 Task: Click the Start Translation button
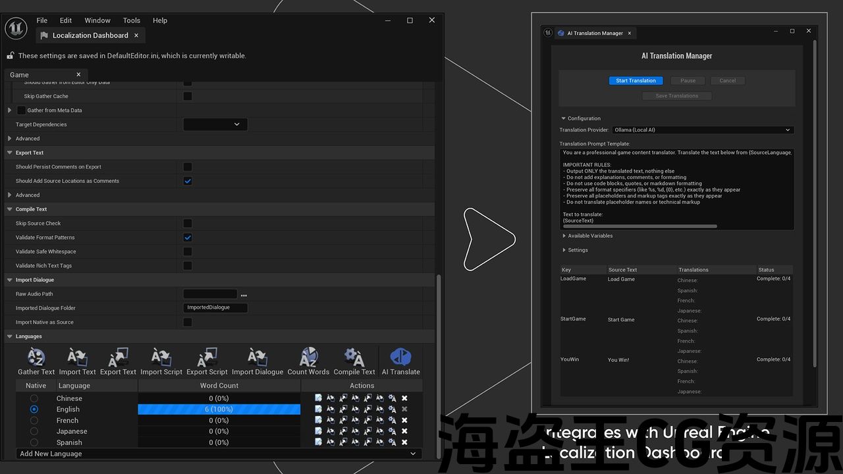coord(636,81)
